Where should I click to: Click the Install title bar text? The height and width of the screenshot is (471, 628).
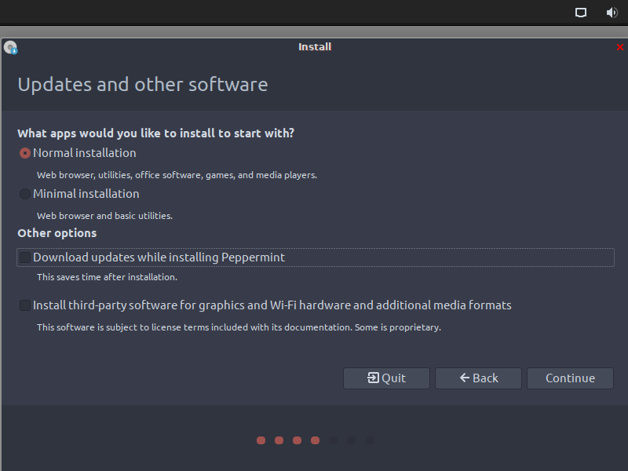314,47
